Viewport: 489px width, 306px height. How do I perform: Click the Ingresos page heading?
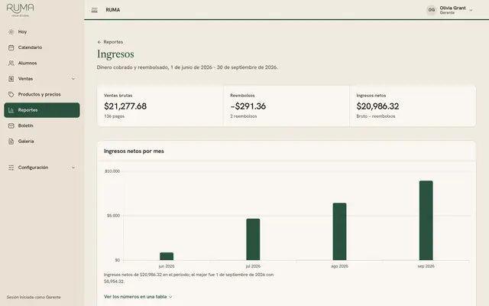tap(115, 54)
